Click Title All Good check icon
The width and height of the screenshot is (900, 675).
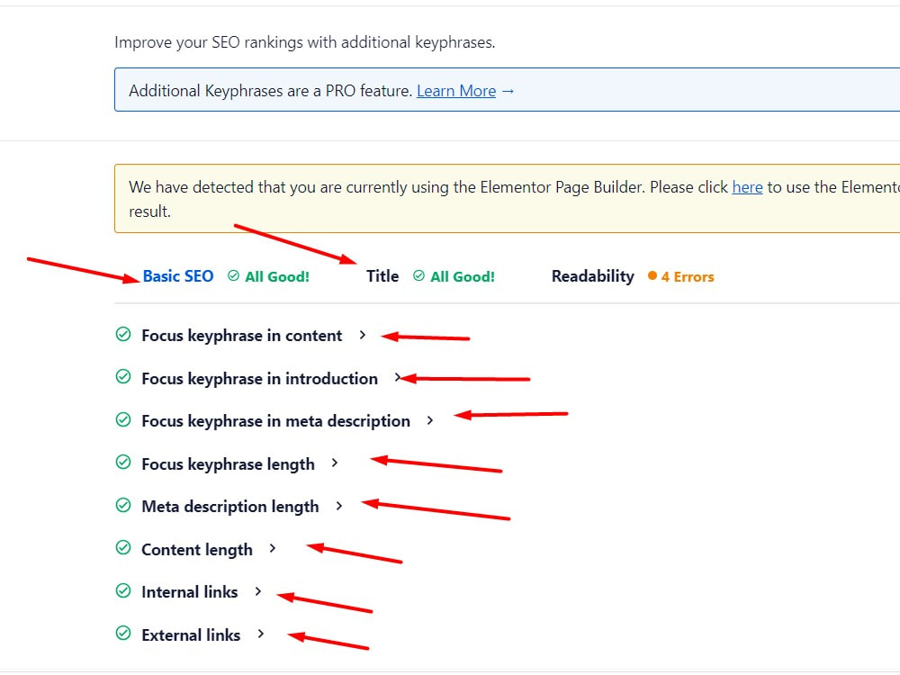click(x=419, y=276)
